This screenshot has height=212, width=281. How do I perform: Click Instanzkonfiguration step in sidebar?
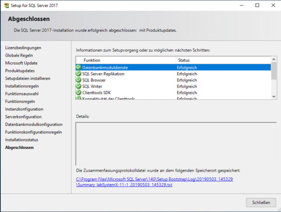24,109
